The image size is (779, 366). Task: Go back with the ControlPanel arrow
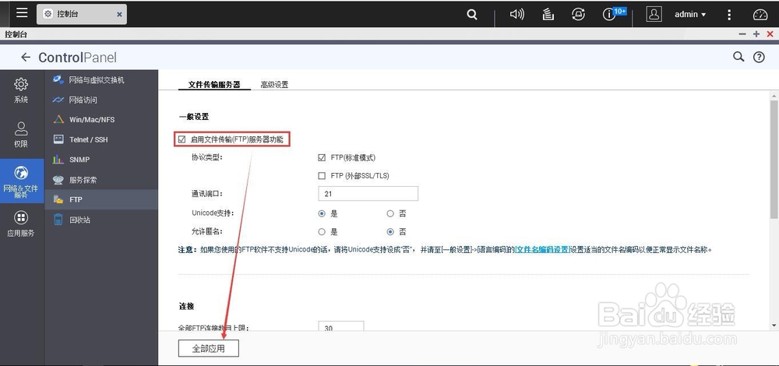(x=26, y=57)
